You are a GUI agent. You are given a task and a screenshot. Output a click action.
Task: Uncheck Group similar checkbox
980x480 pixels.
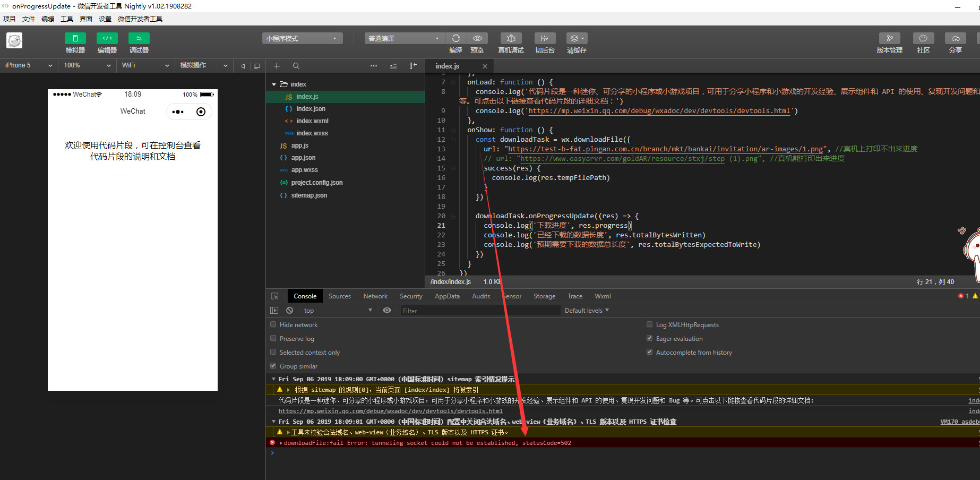pos(273,366)
